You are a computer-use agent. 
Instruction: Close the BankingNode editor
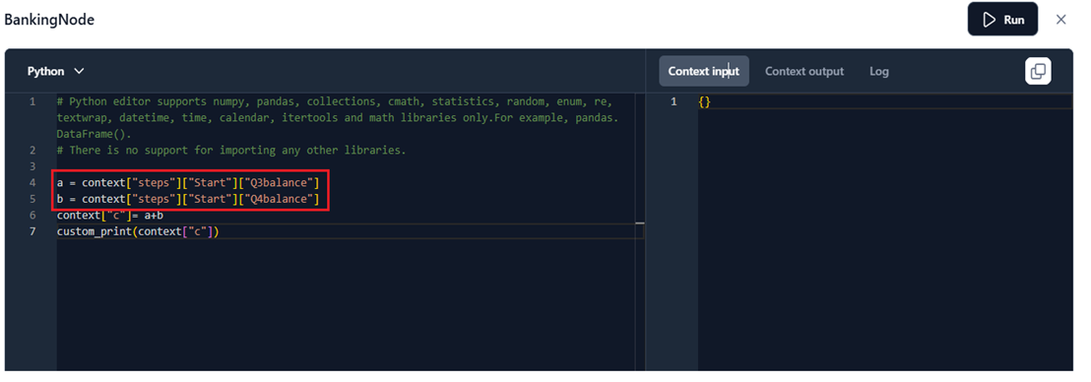[x=1061, y=20]
